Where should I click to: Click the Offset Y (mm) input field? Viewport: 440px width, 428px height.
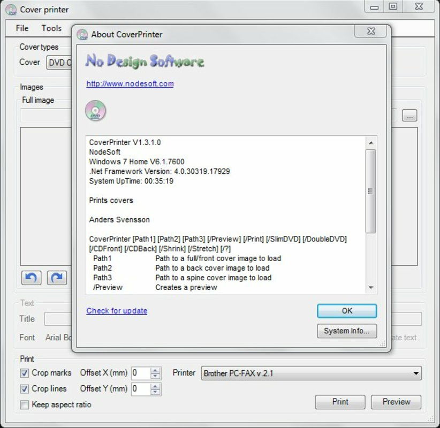tap(141, 389)
